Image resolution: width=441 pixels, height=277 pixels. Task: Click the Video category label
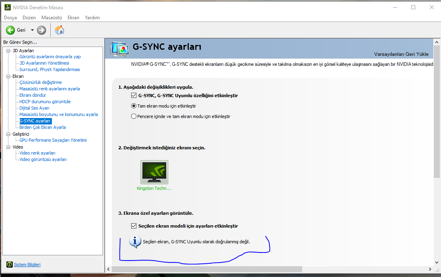coord(18,147)
